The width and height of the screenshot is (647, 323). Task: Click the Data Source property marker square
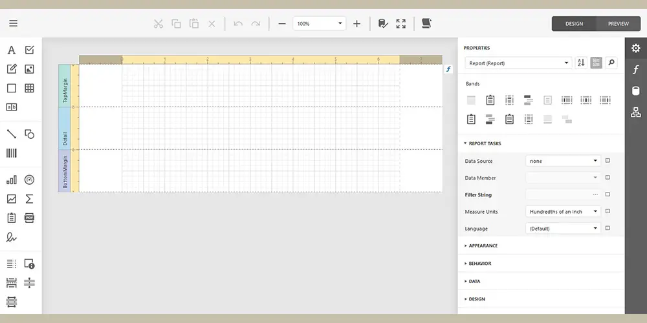pos(608,161)
